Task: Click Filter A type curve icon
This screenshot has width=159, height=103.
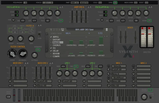Action: (x=31, y=32)
